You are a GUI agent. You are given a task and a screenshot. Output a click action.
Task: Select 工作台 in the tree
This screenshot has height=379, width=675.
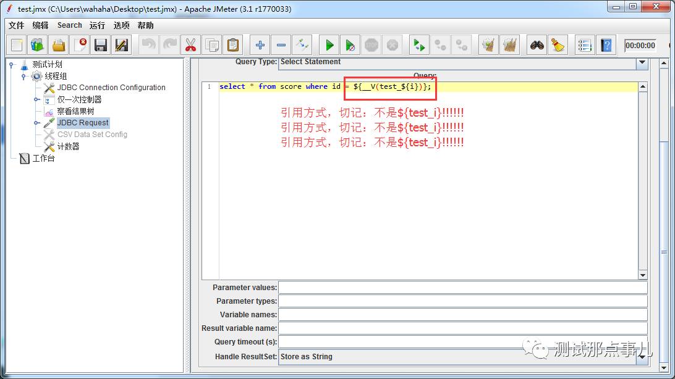[x=44, y=158]
